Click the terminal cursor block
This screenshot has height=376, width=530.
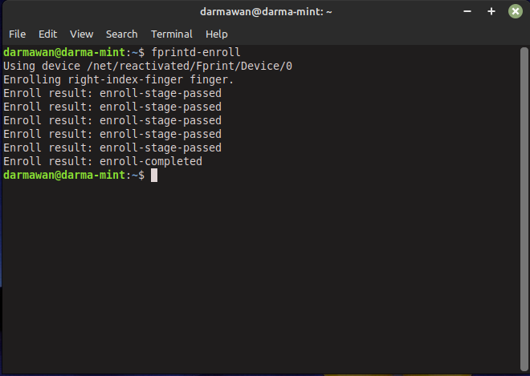[154, 176]
